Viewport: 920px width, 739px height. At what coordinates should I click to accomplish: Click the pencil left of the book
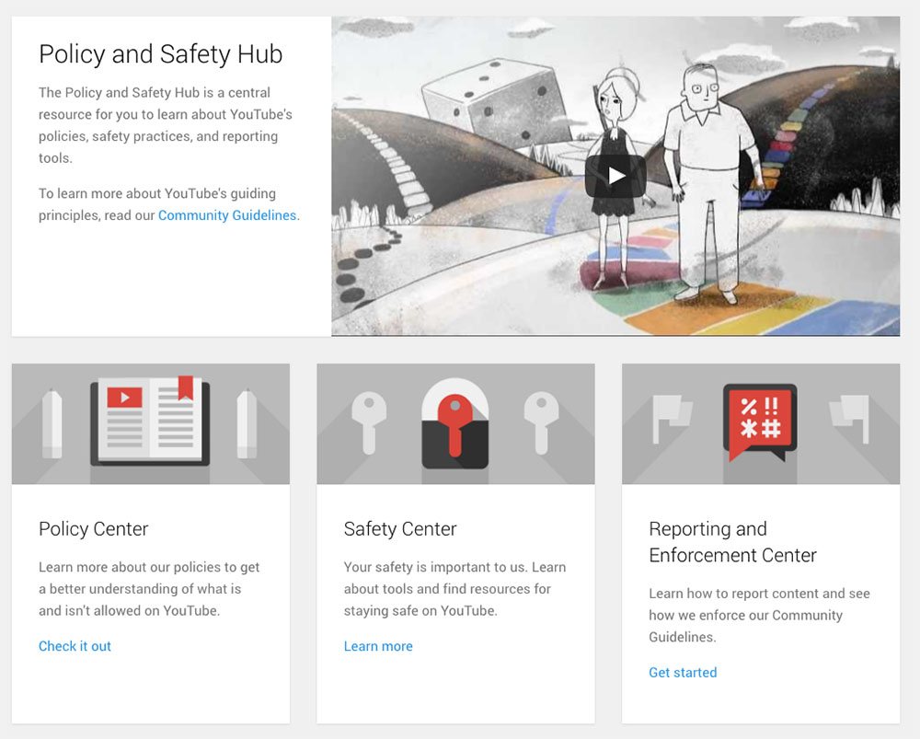point(52,423)
